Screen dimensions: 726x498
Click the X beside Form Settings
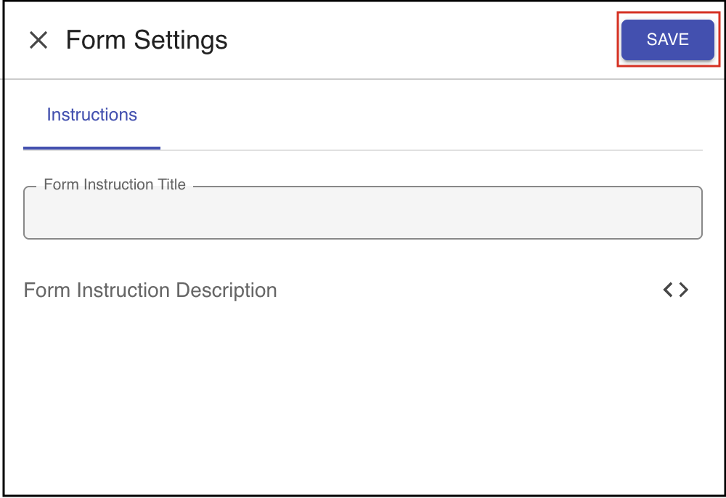[x=38, y=40]
